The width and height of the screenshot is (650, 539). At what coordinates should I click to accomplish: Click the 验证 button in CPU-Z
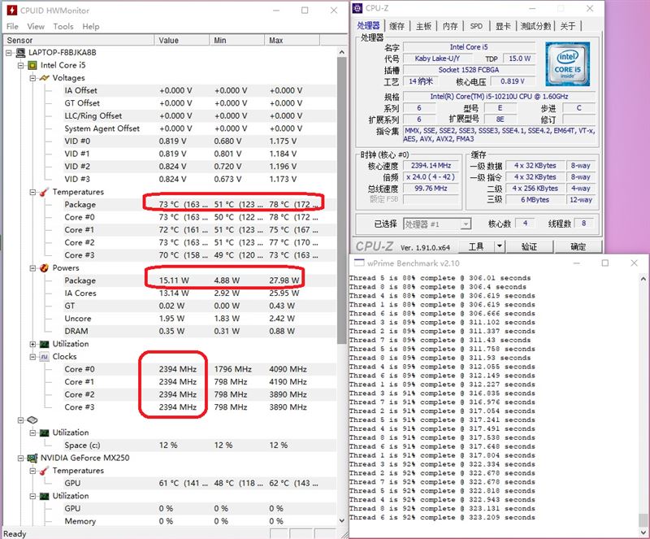tap(529, 246)
